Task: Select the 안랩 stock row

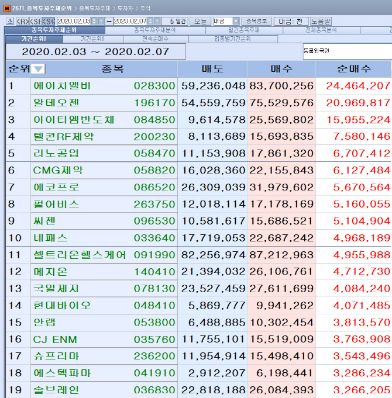Action: 198,323
